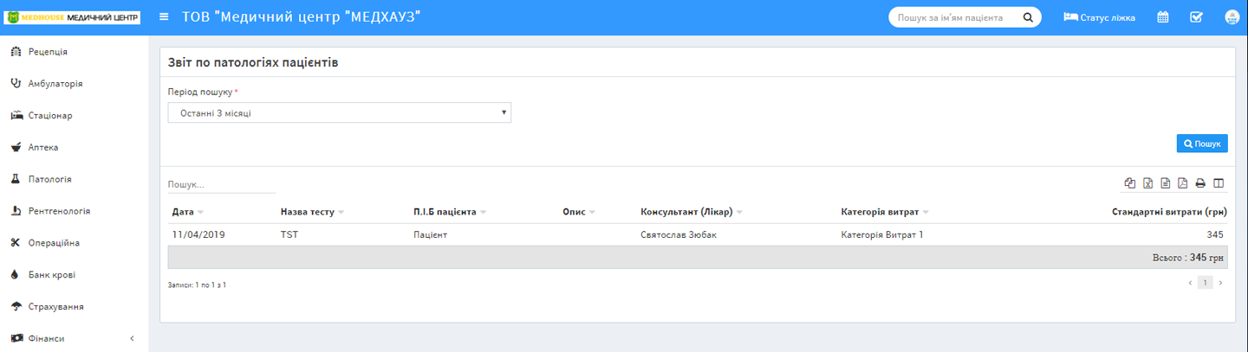Sort by П.І.Б пацієнта column
The width and height of the screenshot is (1248, 352).
pyautogui.click(x=450, y=212)
